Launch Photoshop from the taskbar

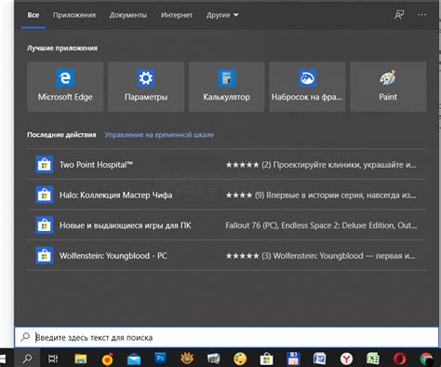[160, 359]
